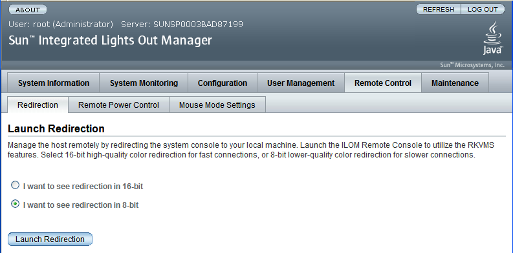Click the LOG OUT button
Screen dimensions: 513x253
tap(483, 10)
